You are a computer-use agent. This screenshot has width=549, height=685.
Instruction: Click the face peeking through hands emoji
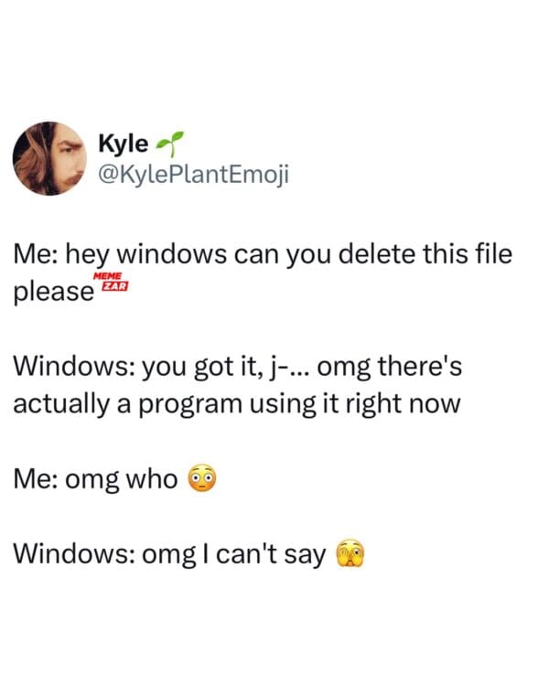coord(350,552)
